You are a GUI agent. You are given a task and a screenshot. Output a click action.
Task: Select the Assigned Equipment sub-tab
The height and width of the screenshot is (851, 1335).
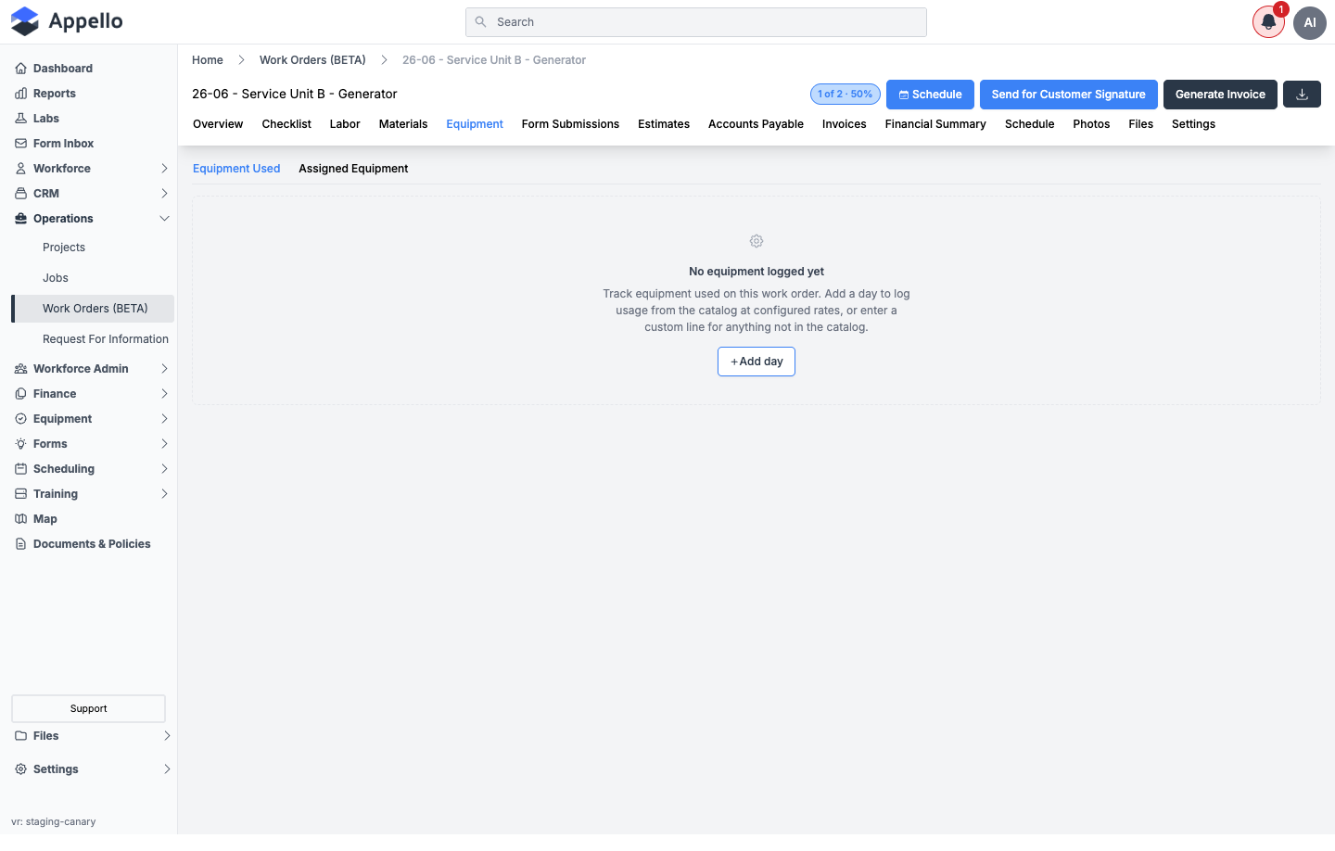coord(353,169)
